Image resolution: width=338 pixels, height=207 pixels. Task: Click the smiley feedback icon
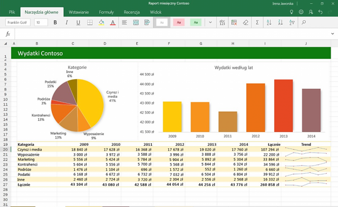point(301,12)
